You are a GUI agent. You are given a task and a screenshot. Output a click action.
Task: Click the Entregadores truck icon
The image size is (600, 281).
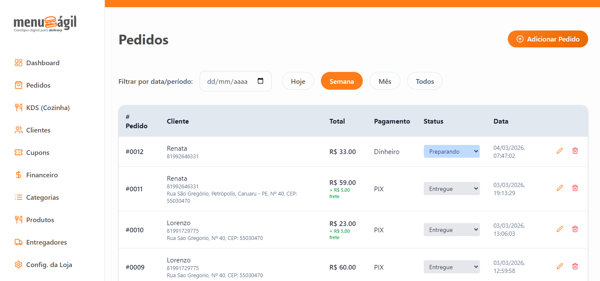18,242
